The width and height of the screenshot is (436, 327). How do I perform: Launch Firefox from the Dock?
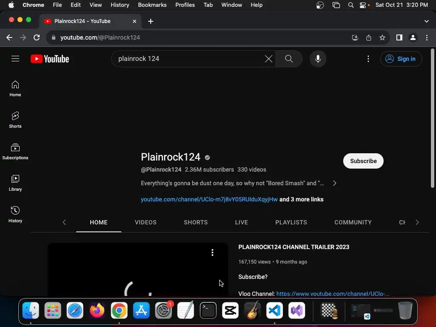(97, 310)
